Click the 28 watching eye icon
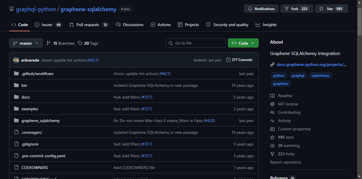Image resolution: width=362 pixels, height=179 pixels. click(272, 145)
